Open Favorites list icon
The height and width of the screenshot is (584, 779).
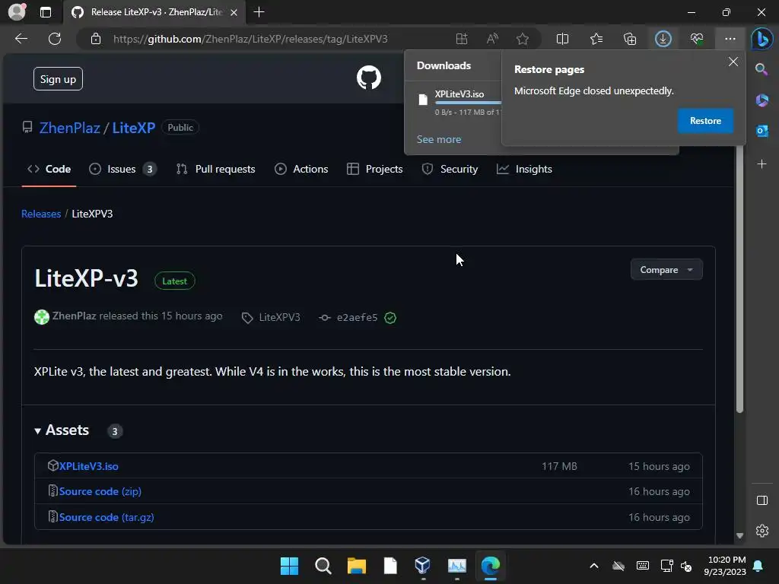coord(596,39)
